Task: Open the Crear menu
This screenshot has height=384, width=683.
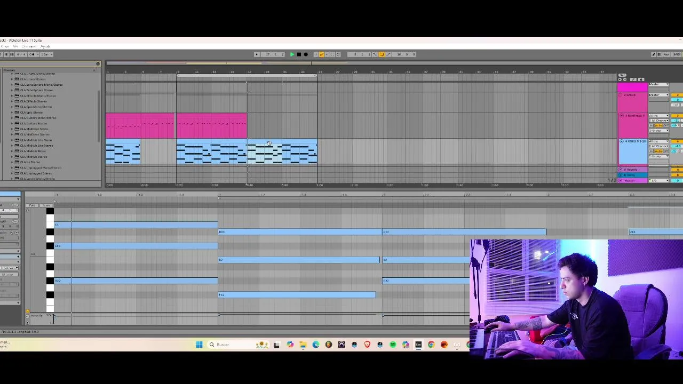Action: [x=5, y=46]
